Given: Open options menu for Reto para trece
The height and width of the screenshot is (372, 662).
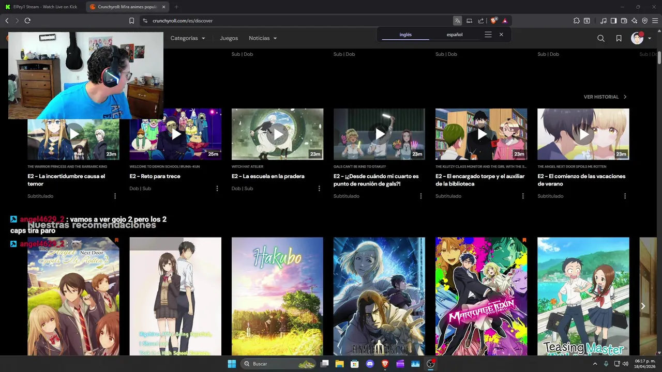Looking at the screenshot, I should 217,189.
